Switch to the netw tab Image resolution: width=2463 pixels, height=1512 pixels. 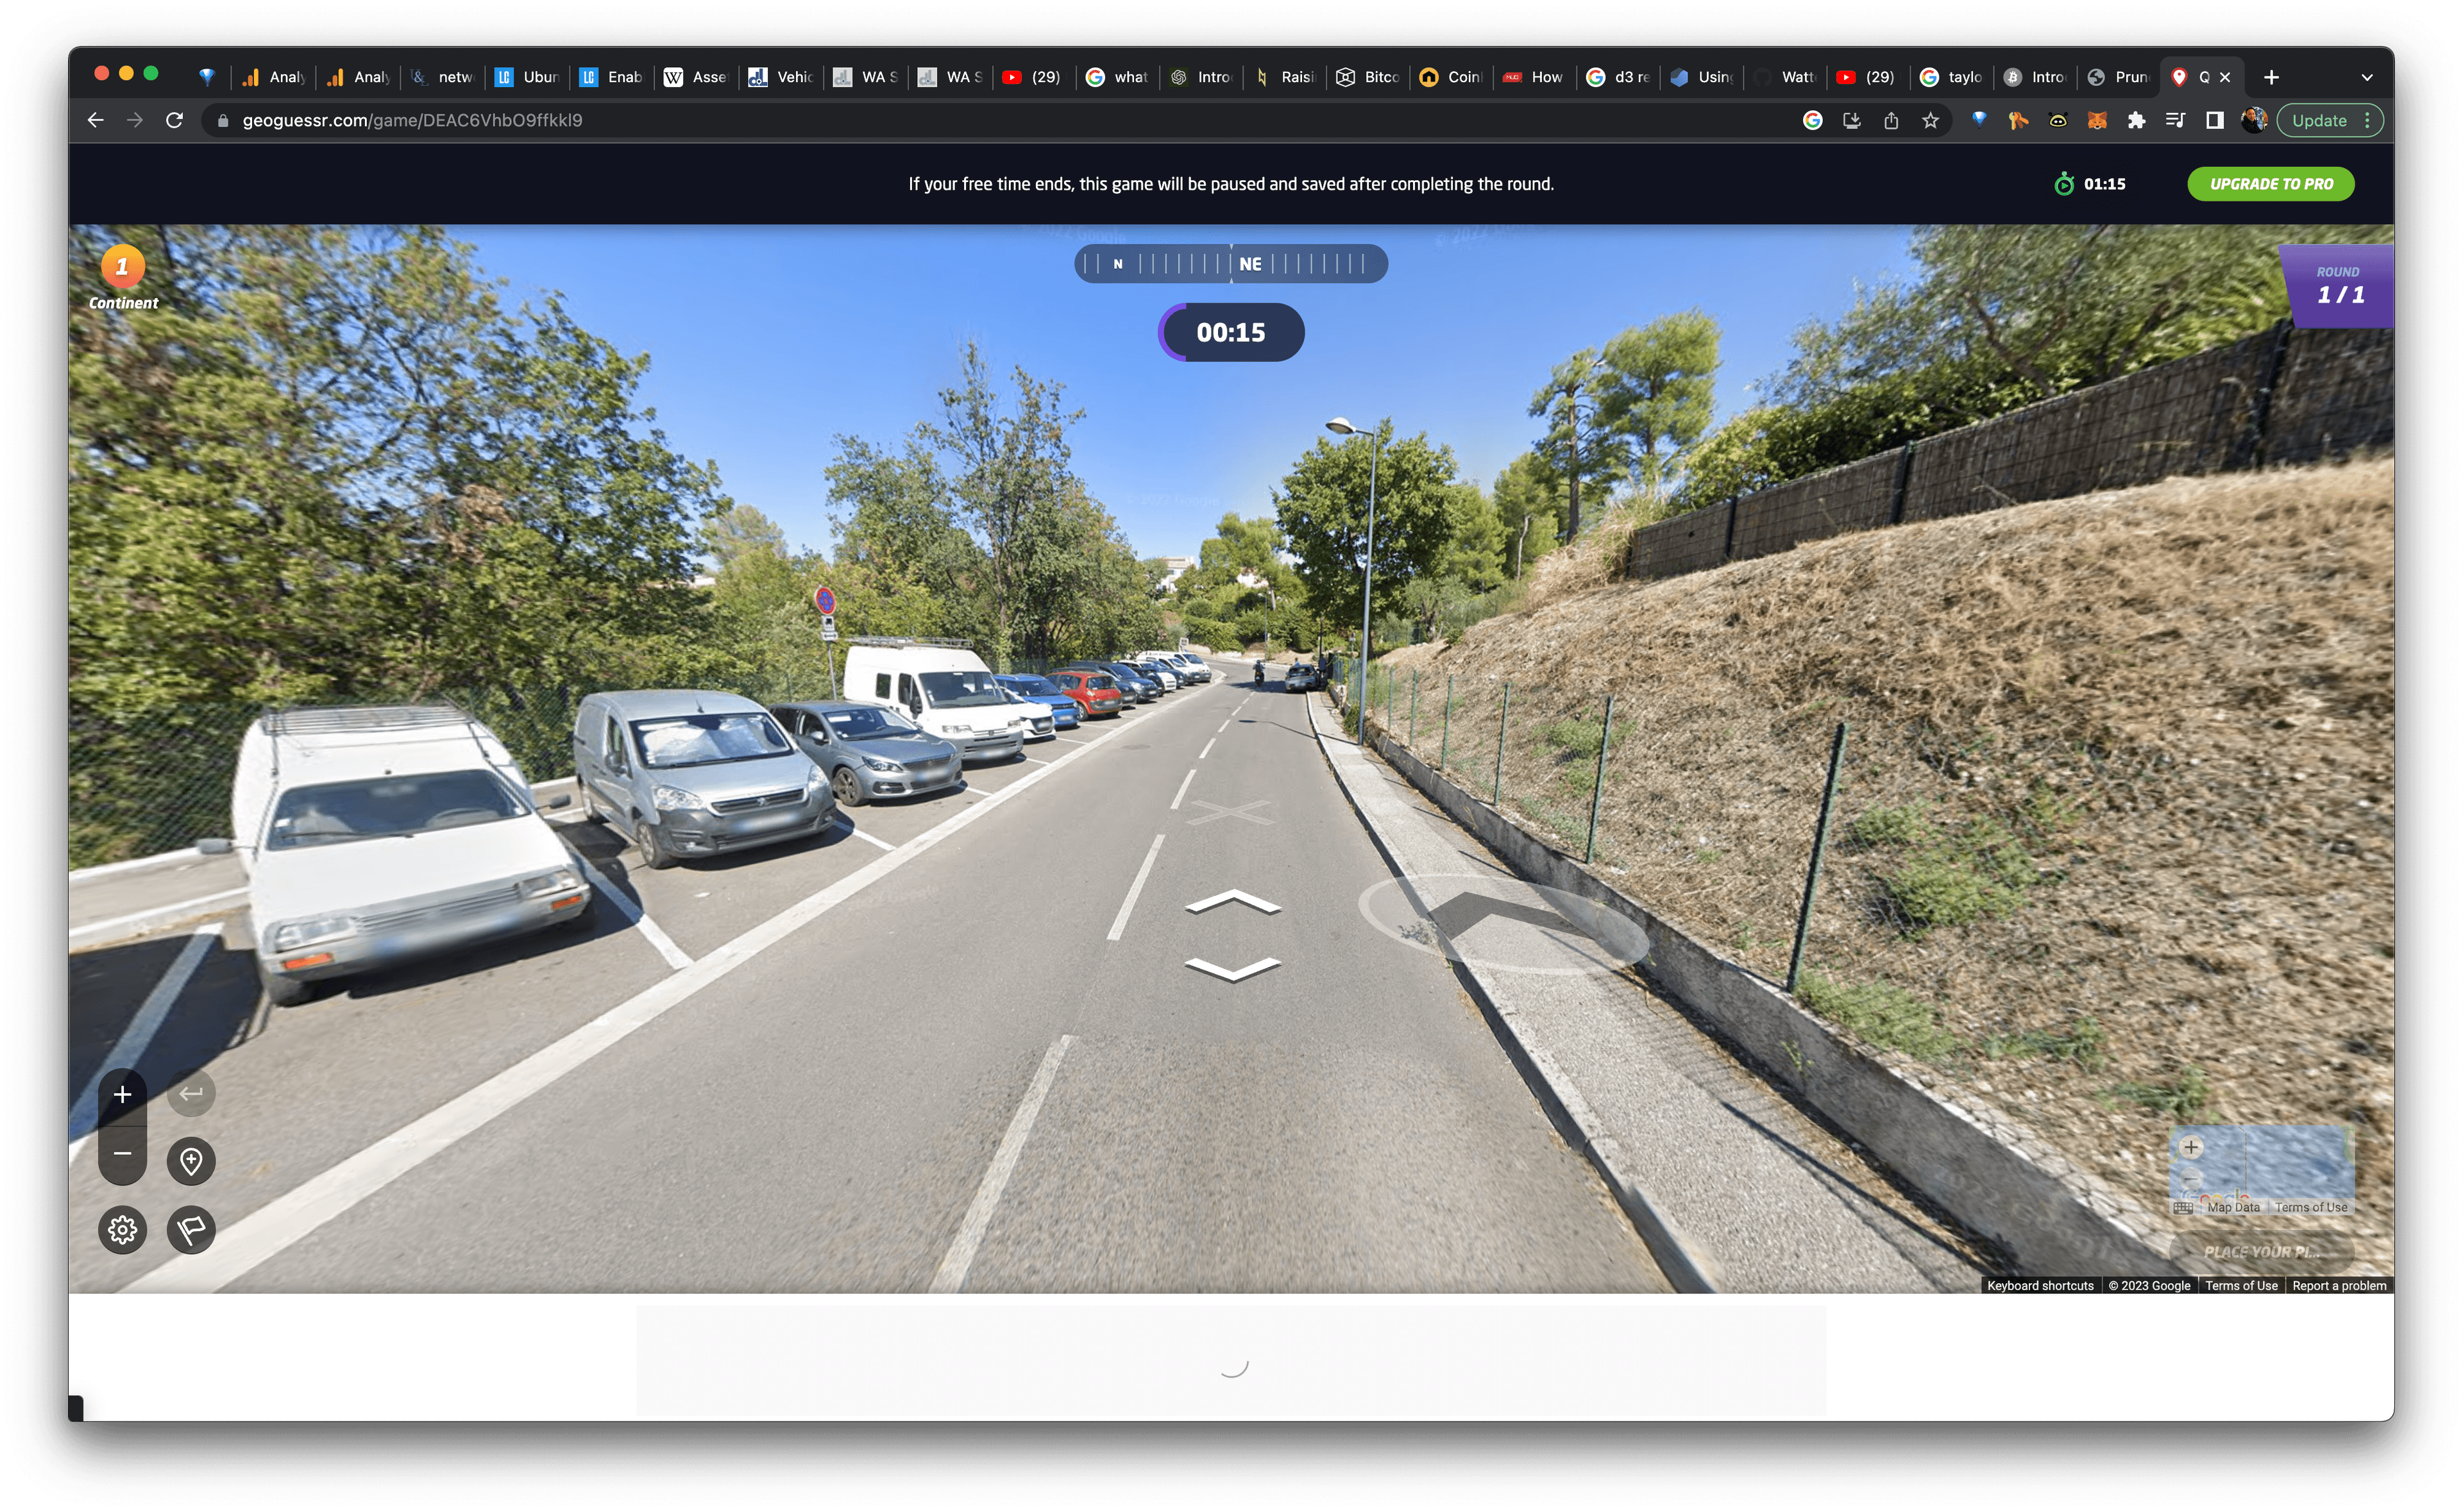[443, 77]
